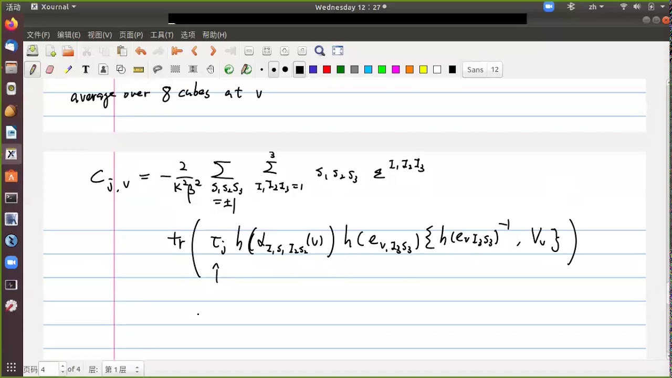Pick the dark green color swatch
Screen dimensions: 672x378
tap(341, 69)
